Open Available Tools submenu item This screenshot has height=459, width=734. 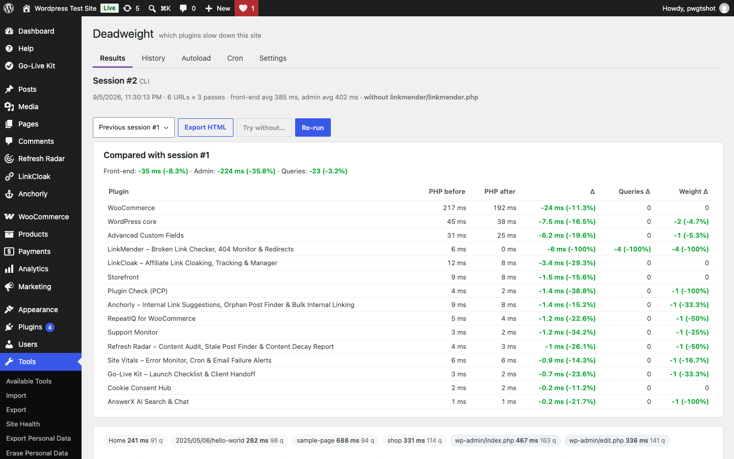[29, 381]
